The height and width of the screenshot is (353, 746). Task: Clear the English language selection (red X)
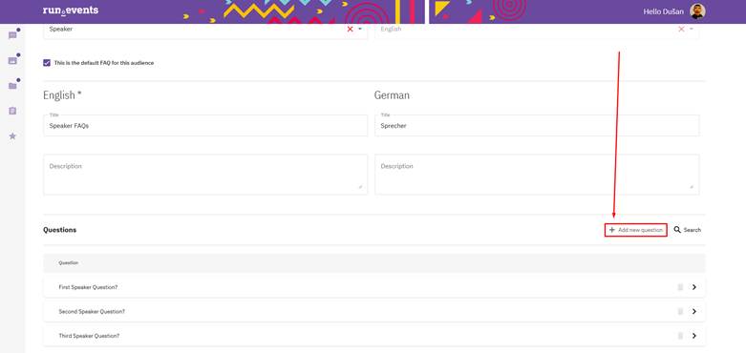click(681, 29)
